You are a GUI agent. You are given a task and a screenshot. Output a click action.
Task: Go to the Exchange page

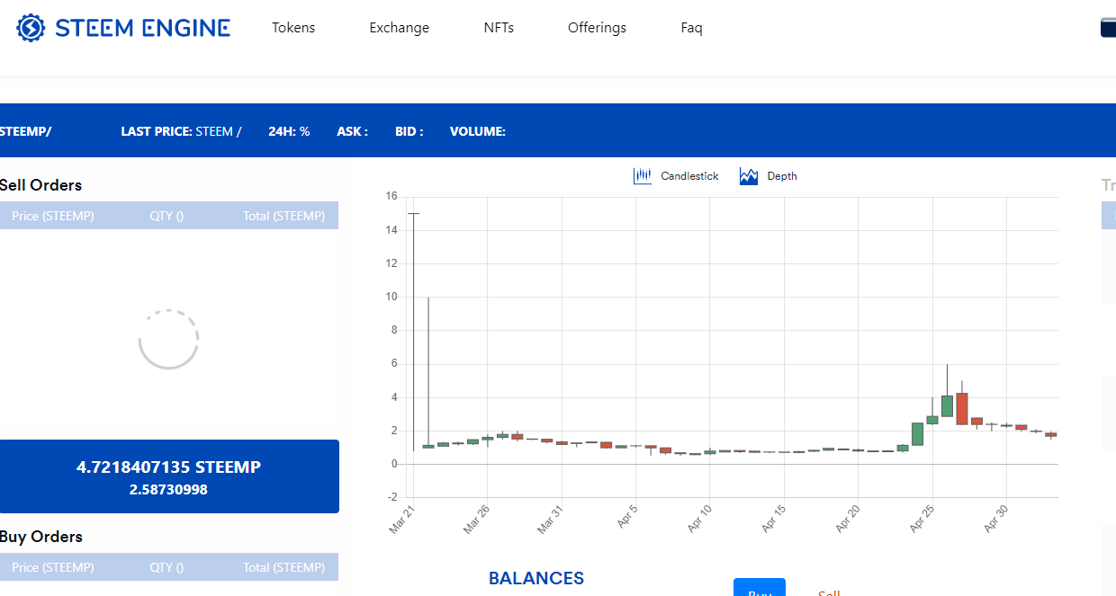pos(399,28)
